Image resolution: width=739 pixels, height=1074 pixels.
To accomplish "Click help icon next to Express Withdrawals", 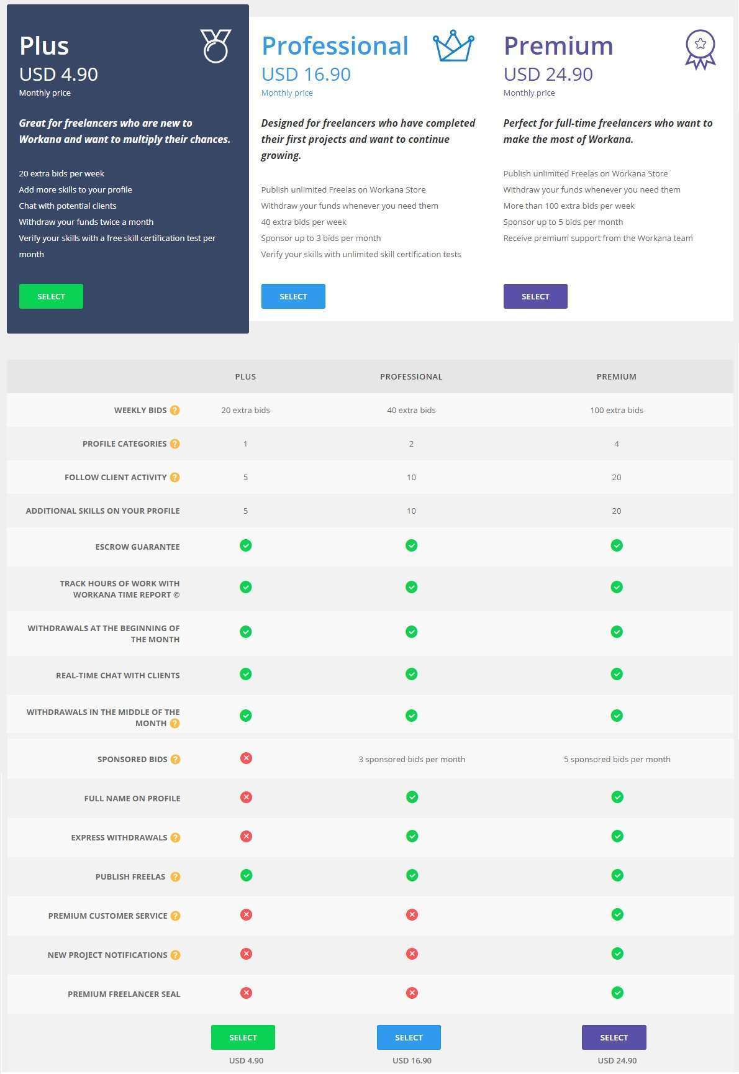I will [176, 837].
